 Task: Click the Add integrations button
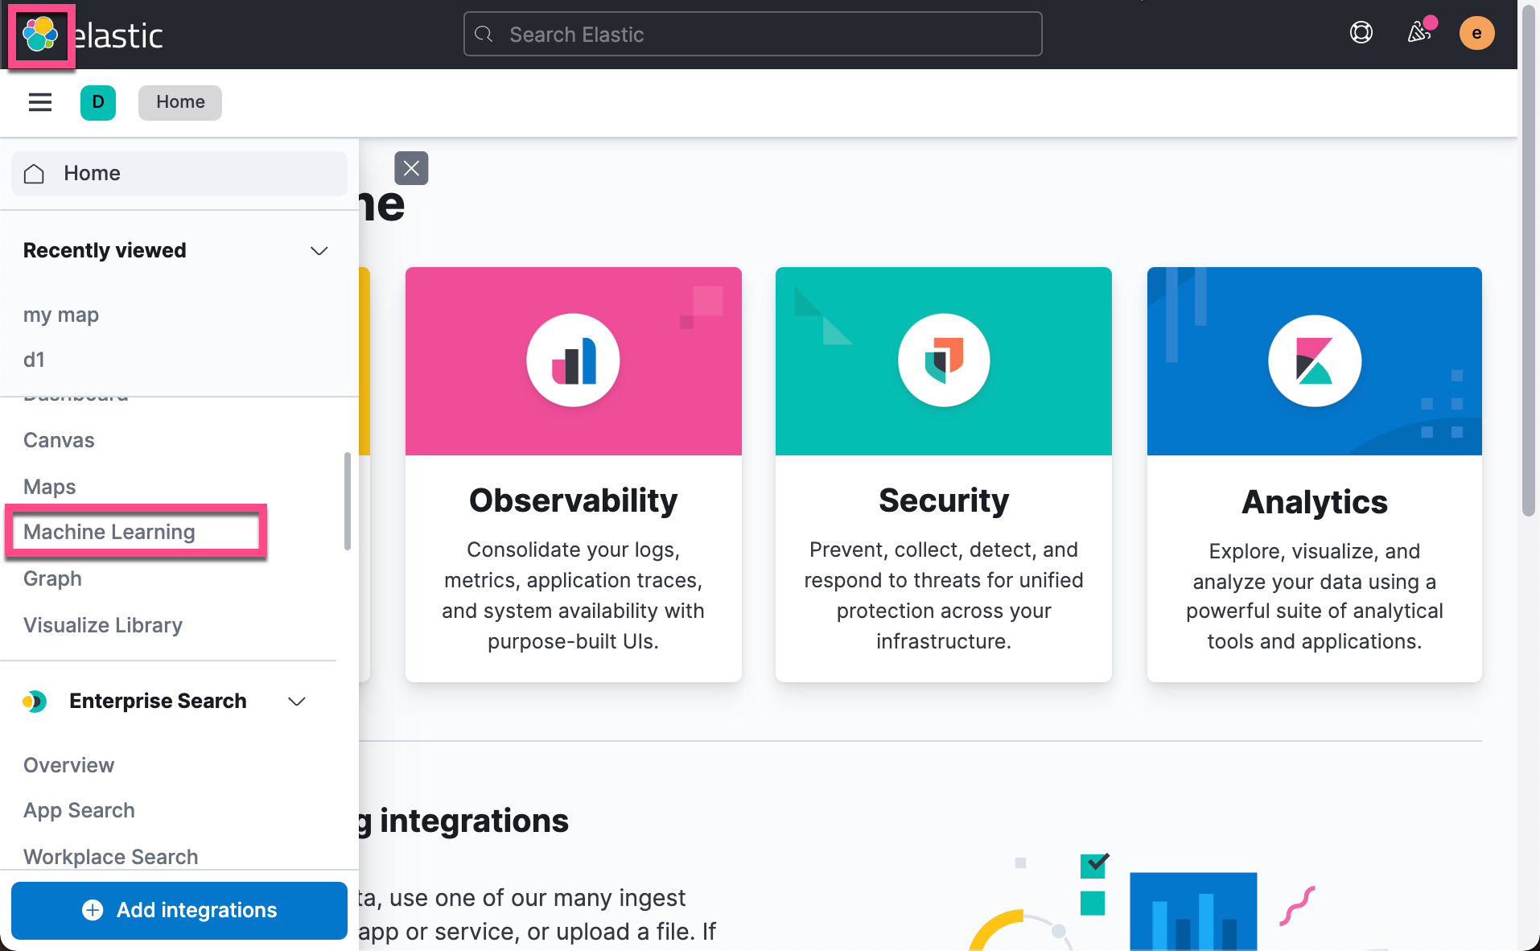(179, 910)
